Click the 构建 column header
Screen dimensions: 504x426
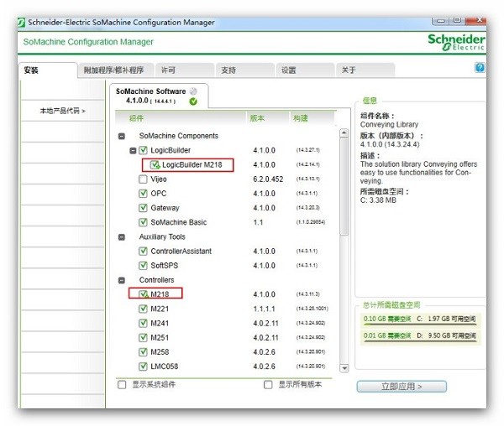[x=312, y=118]
